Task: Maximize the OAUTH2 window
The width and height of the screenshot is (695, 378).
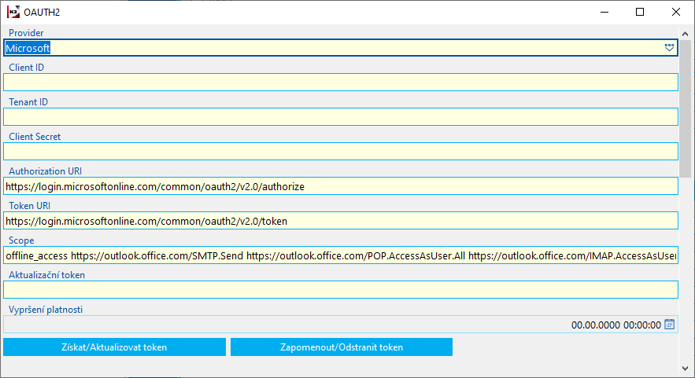Action: [x=640, y=12]
